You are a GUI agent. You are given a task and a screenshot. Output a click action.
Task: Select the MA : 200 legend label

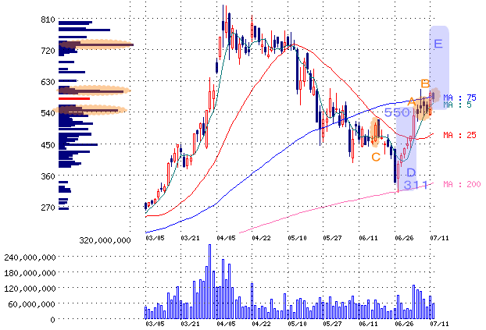pyautogui.click(x=462, y=184)
